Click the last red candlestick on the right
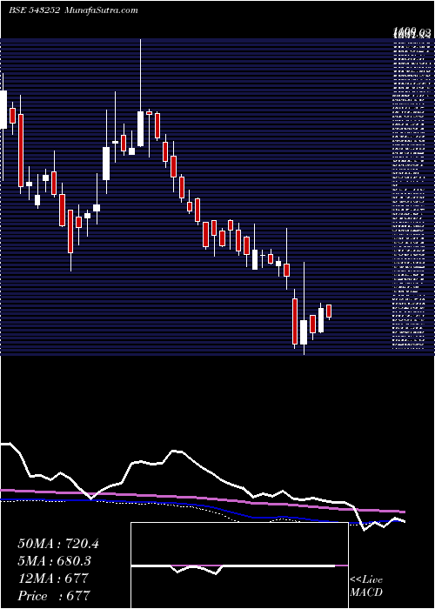This screenshot has height=609, width=435. point(329,311)
